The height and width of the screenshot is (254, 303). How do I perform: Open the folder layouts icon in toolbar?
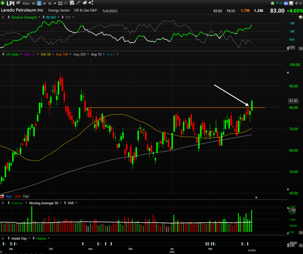pos(85,3)
